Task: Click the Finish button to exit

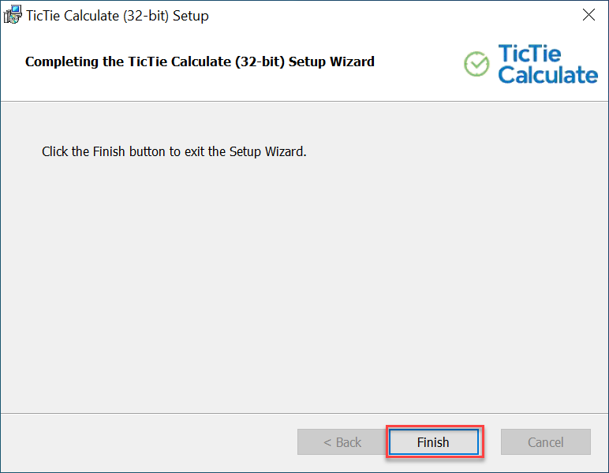Action: pyautogui.click(x=433, y=442)
